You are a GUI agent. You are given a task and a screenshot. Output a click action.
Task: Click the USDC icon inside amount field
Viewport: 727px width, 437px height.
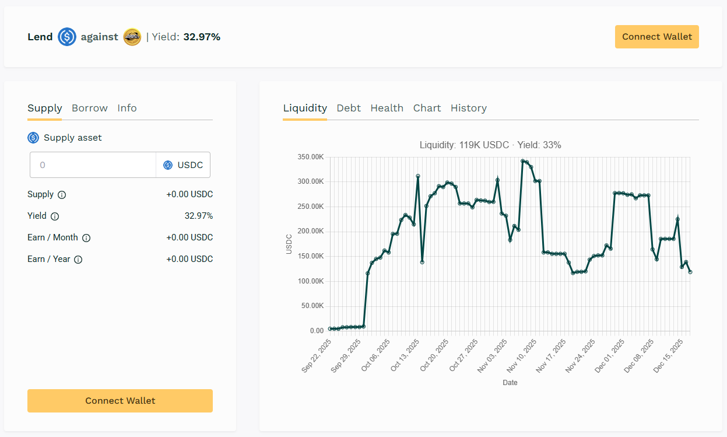click(168, 165)
